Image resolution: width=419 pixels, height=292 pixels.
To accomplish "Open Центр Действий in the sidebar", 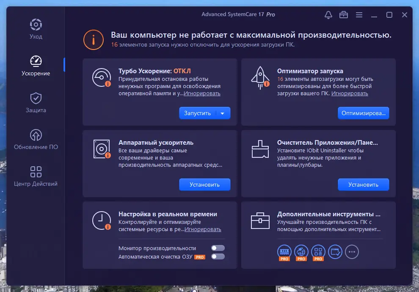I will click(36, 175).
